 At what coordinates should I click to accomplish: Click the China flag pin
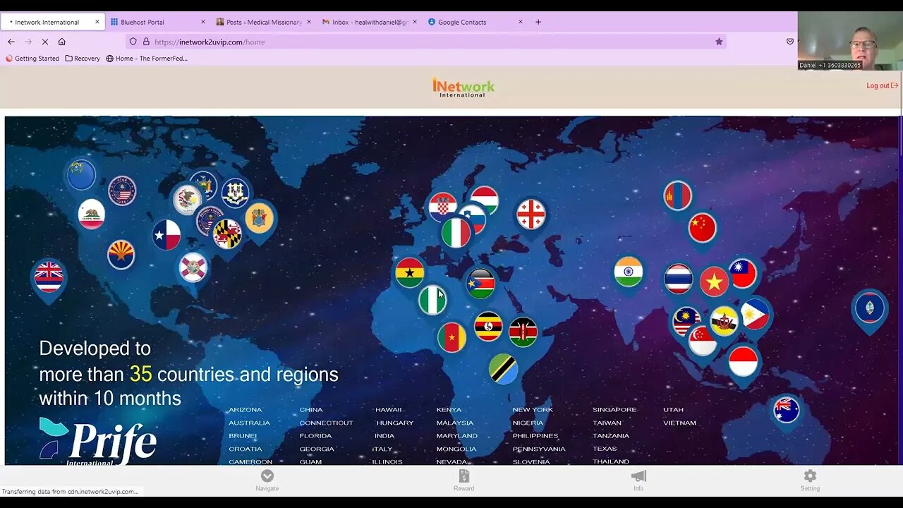(x=702, y=228)
